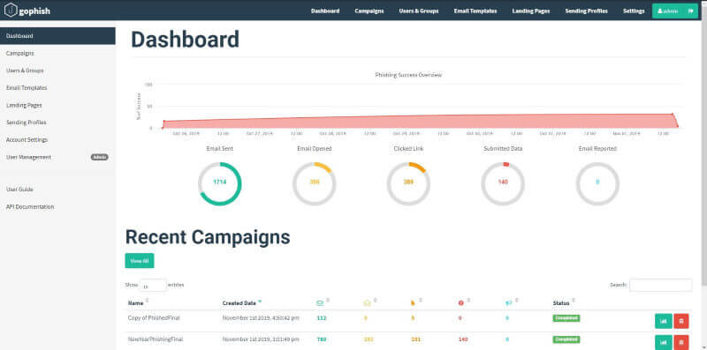Delete the NewYearPhishingFinal campaign
This screenshot has height=350, width=707.
pos(681,342)
